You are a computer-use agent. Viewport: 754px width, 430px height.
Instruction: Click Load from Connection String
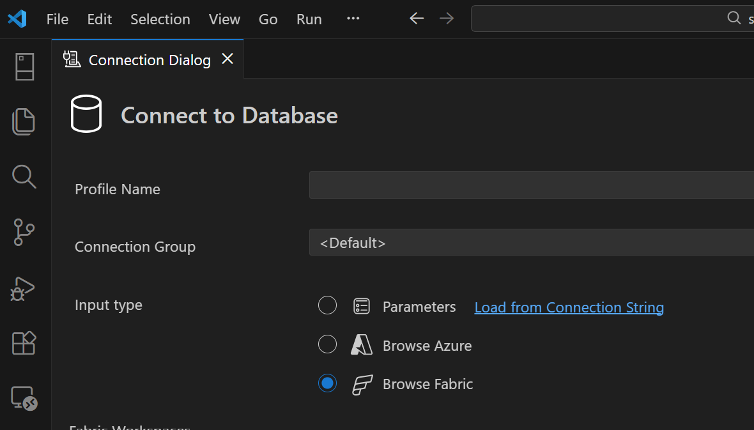click(x=569, y=307)
